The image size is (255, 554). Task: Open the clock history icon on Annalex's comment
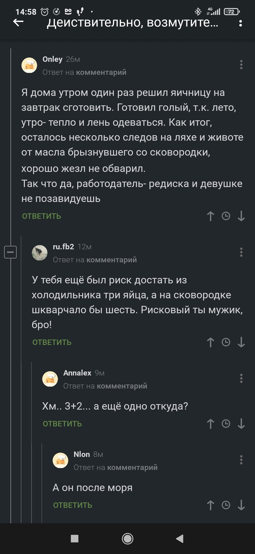[x=226, y=424]
